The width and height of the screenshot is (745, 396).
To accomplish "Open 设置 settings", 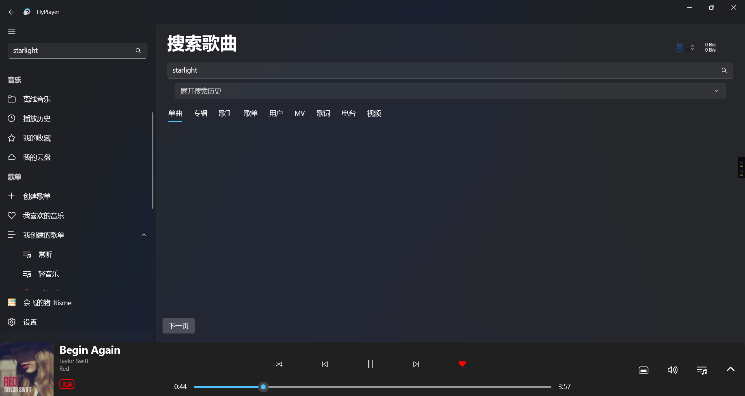I will [x=29, y=322].
